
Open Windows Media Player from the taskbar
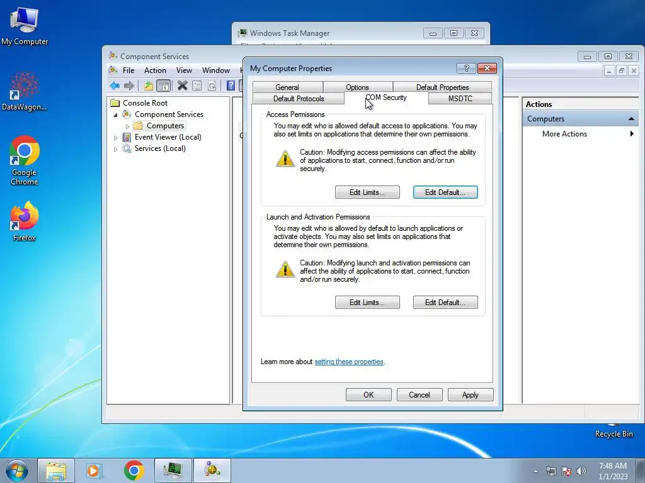coord(94,470)
